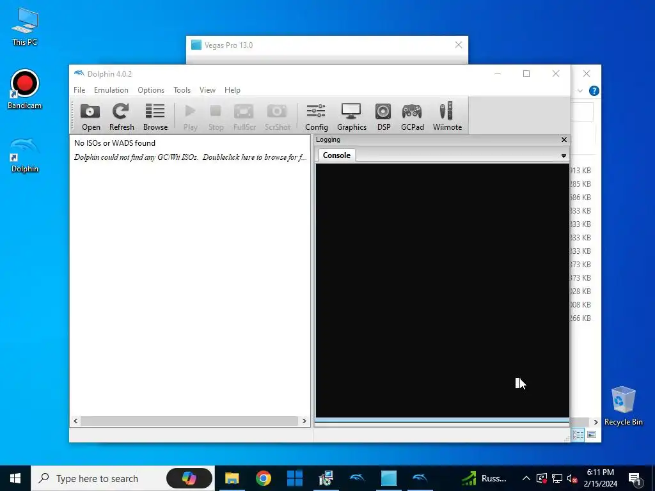Switch to large icons view in background window
This screenshot has height=491, width=655.
point(592,435)
